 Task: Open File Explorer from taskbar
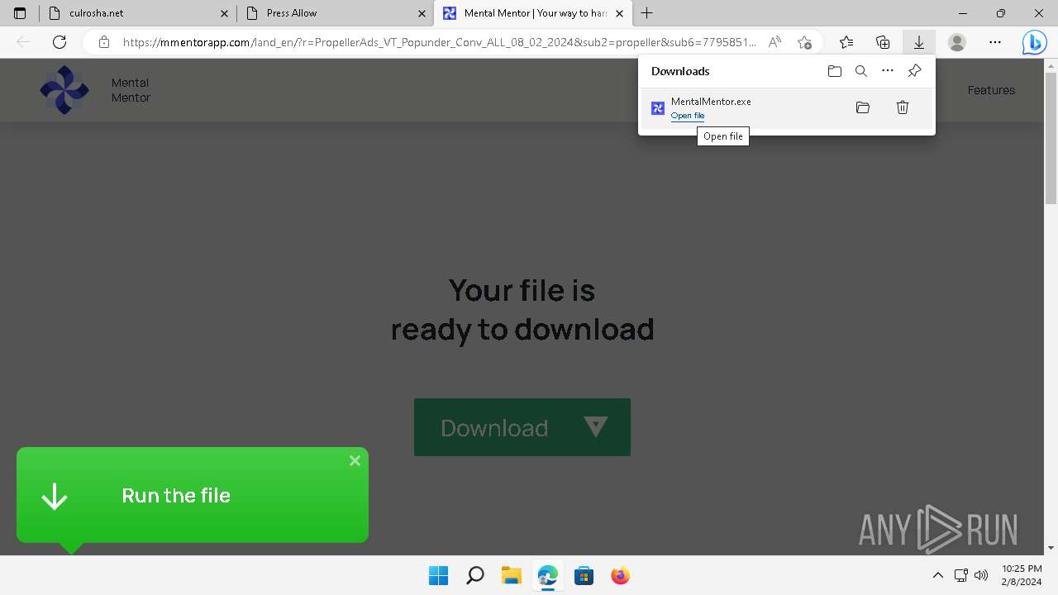click(511, 575)
